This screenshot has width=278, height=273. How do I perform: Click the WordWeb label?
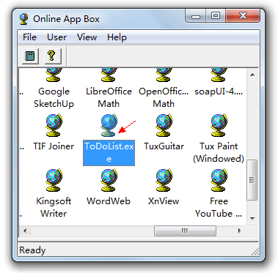pos(109,201)
